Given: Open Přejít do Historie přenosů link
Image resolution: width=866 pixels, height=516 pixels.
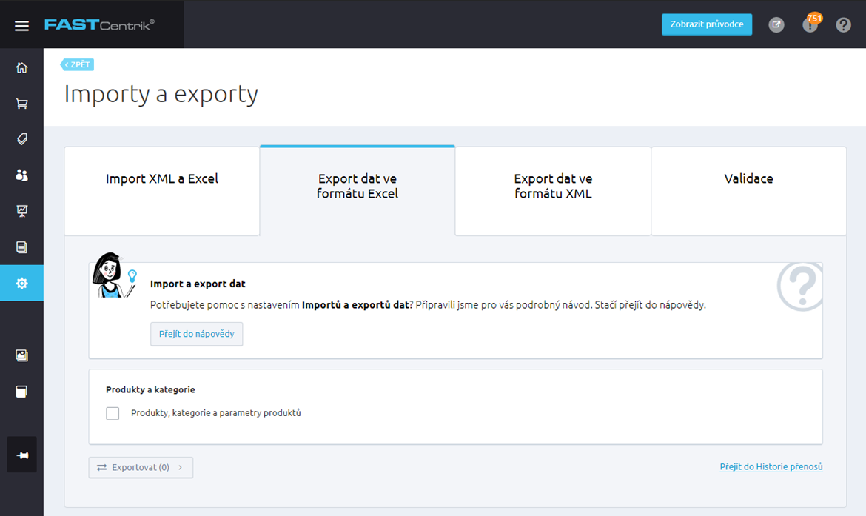Looking at the screenshot, I should pyautogui.click(x=771, y=467).
